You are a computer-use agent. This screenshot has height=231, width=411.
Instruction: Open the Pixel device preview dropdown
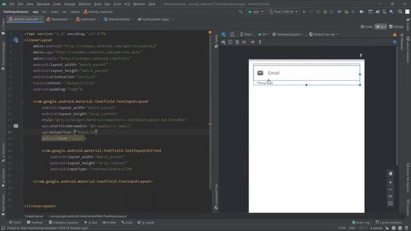[247, 34]
